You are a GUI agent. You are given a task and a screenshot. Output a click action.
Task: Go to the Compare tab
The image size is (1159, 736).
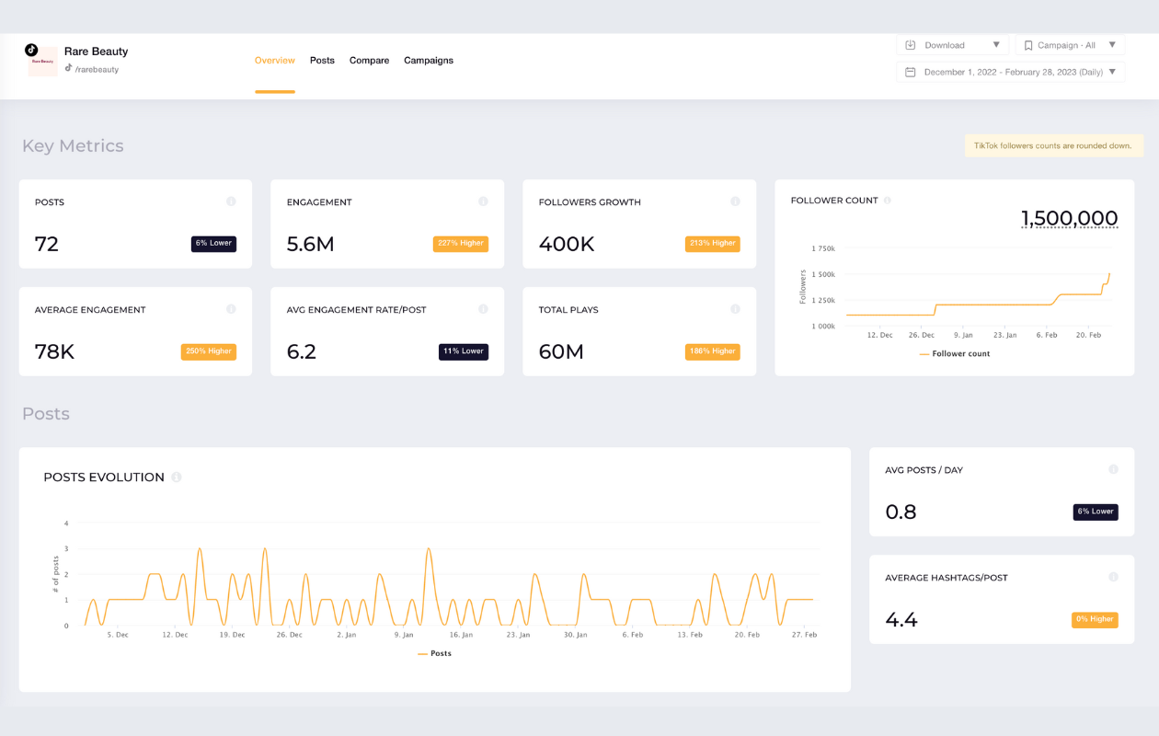(x=369, y=60)
